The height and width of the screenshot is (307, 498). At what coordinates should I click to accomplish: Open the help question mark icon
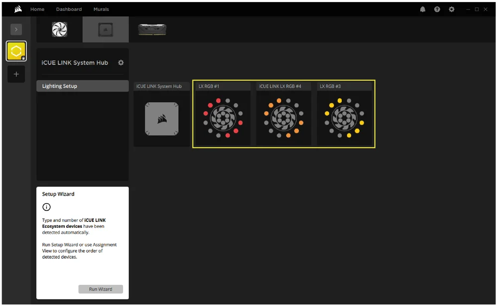pos(437,9)
